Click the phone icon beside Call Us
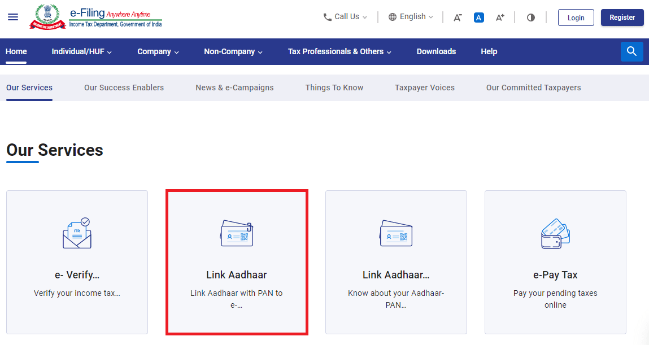The height and width of the screenshot is (345, 649). (x=327, y=17)
